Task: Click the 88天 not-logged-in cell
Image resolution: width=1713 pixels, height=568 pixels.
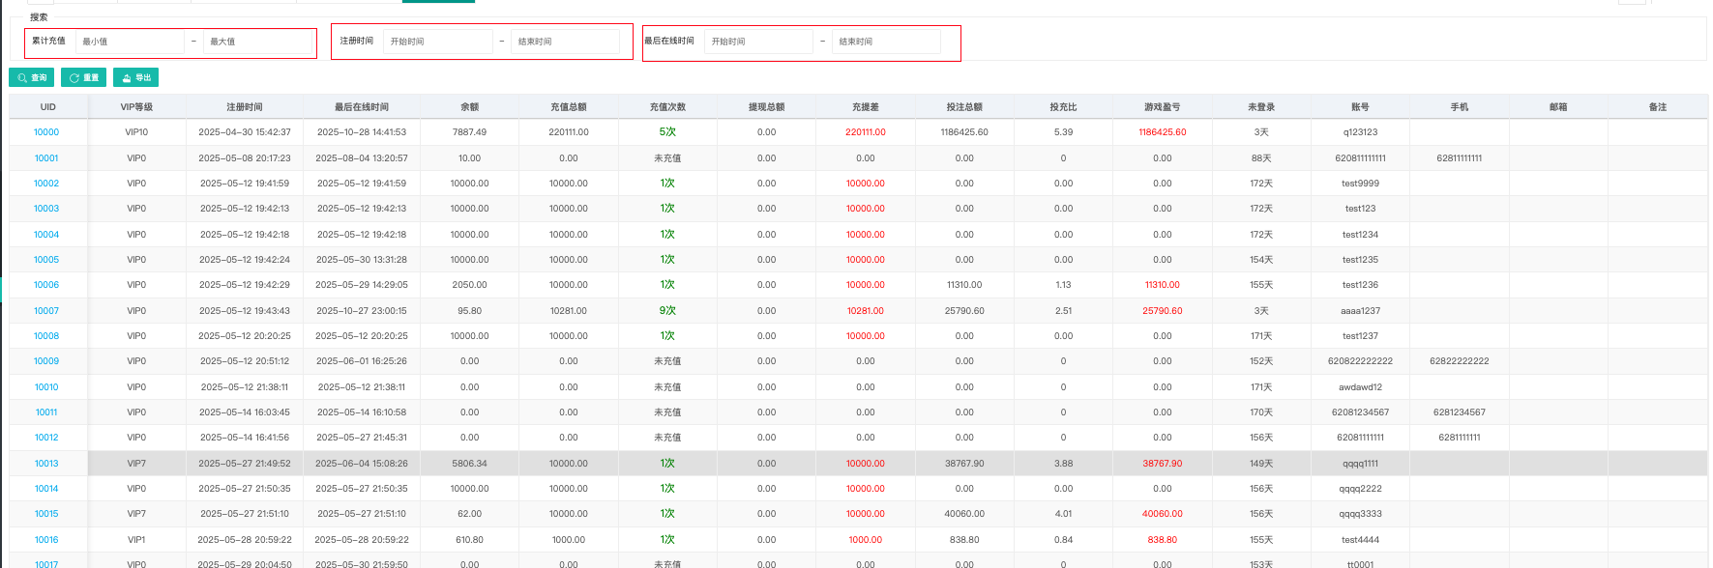Action: tap(1261, 158)
